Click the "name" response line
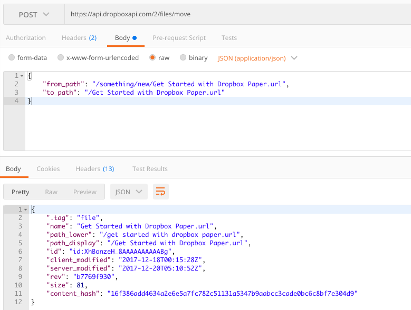This screenshot has height=310, width=411. click(131, 226)
